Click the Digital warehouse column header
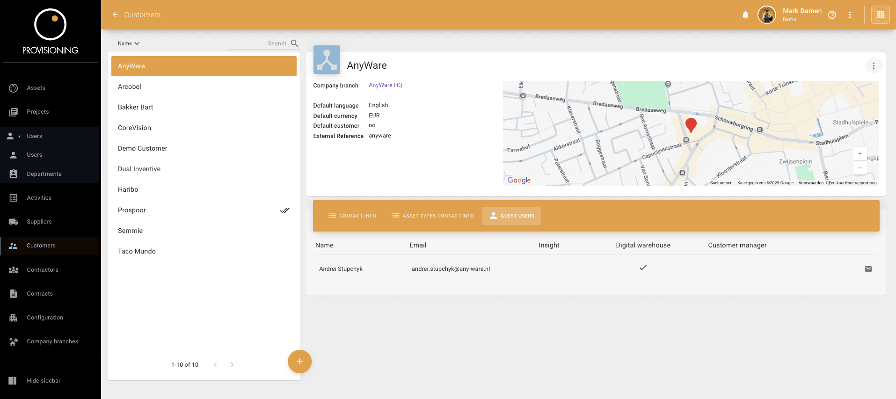The image size is (896, 399). click(643, 245)
